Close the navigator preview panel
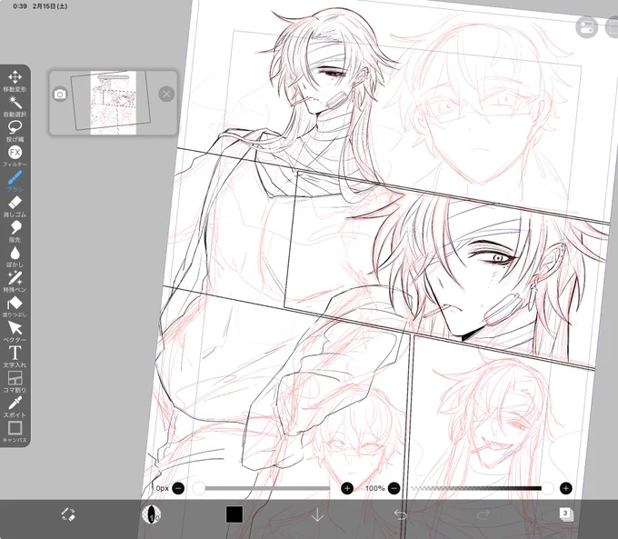Screen dimensions: 618x539 click(x=166, y=95)
